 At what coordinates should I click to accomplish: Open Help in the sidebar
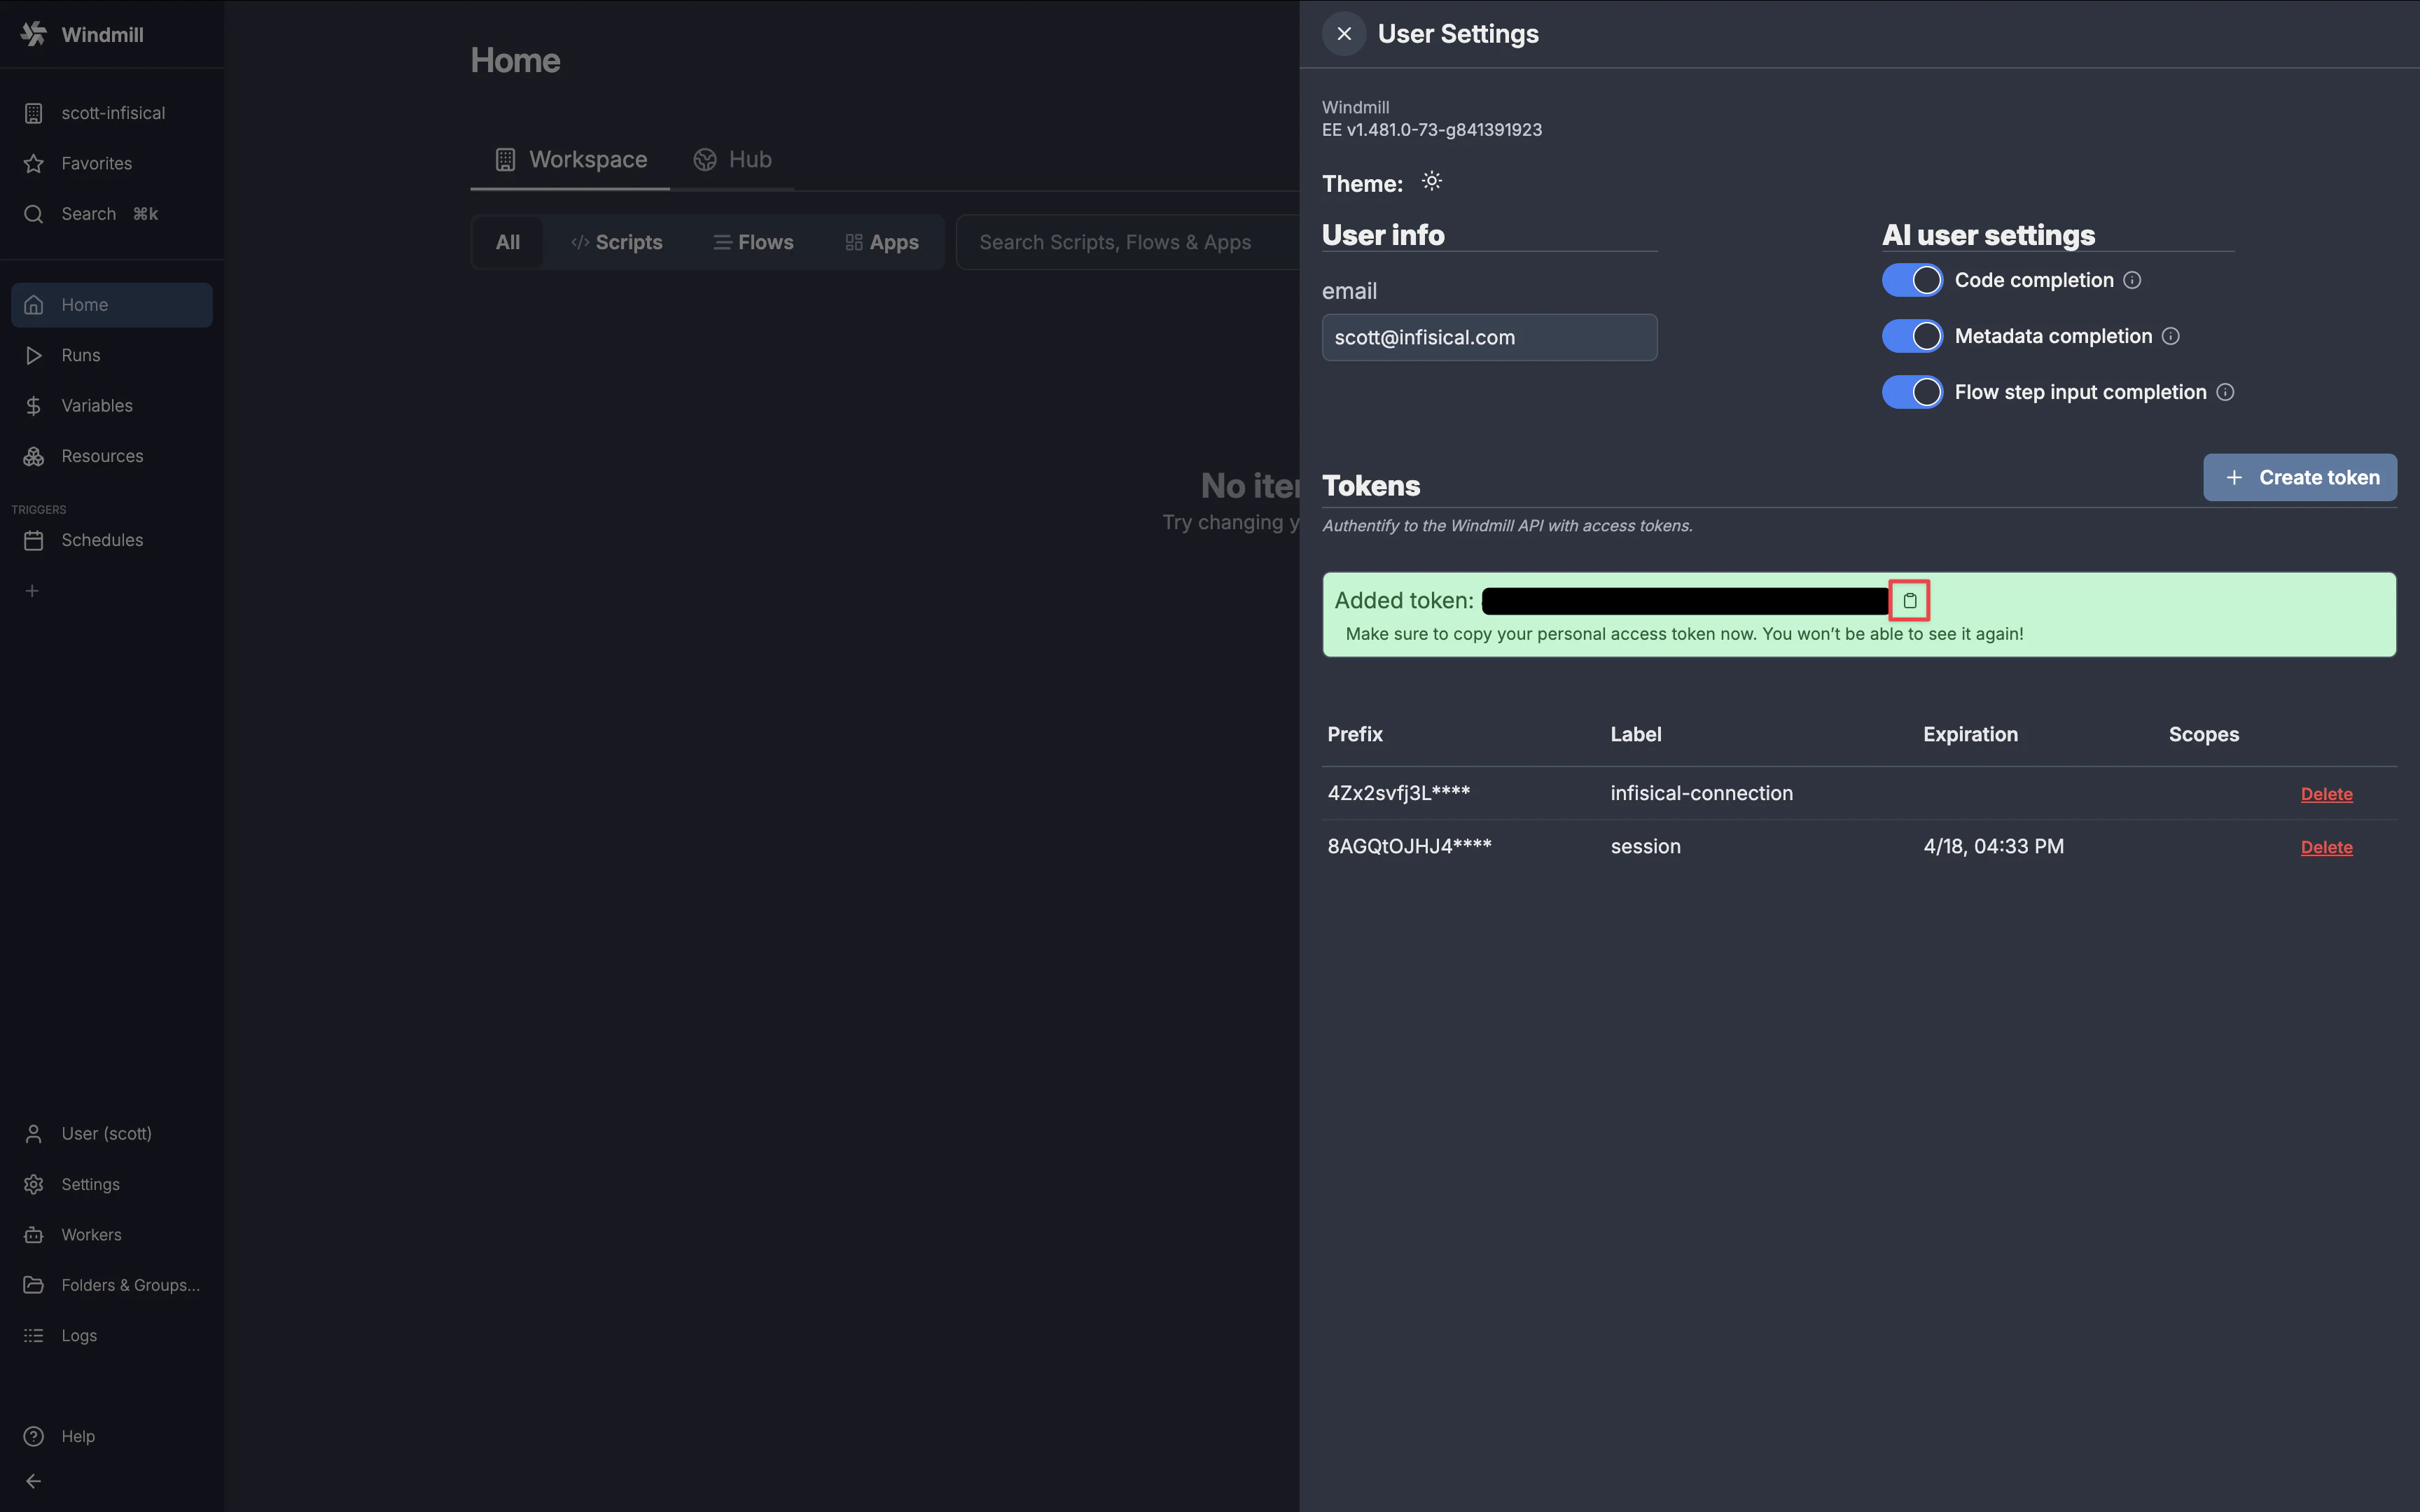click(112, 1436)
